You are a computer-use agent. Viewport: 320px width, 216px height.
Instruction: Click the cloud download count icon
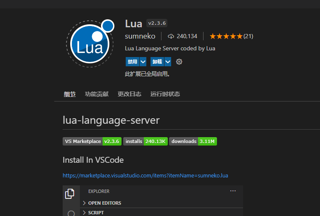[171, 36]
